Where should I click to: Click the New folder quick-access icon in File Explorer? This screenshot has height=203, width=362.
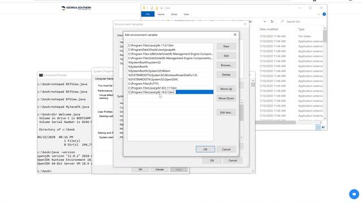coord(157,8)
